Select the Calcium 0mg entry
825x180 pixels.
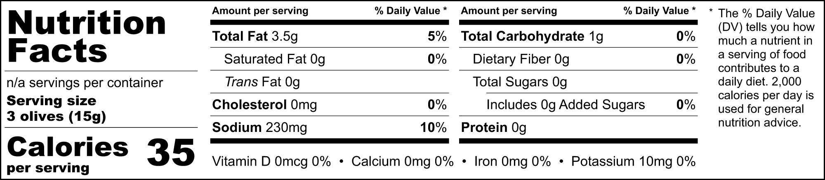click(x=403, y=162)
